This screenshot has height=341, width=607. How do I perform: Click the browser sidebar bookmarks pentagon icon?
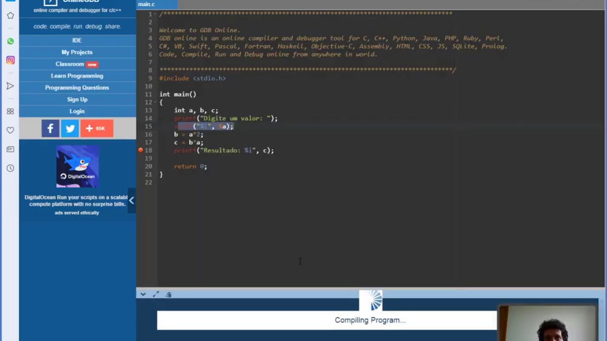10,16
